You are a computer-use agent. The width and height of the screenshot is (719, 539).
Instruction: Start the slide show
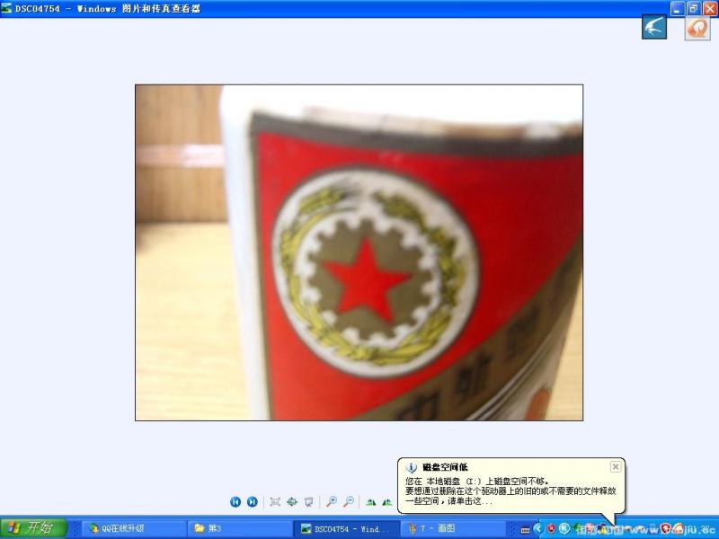308,502
